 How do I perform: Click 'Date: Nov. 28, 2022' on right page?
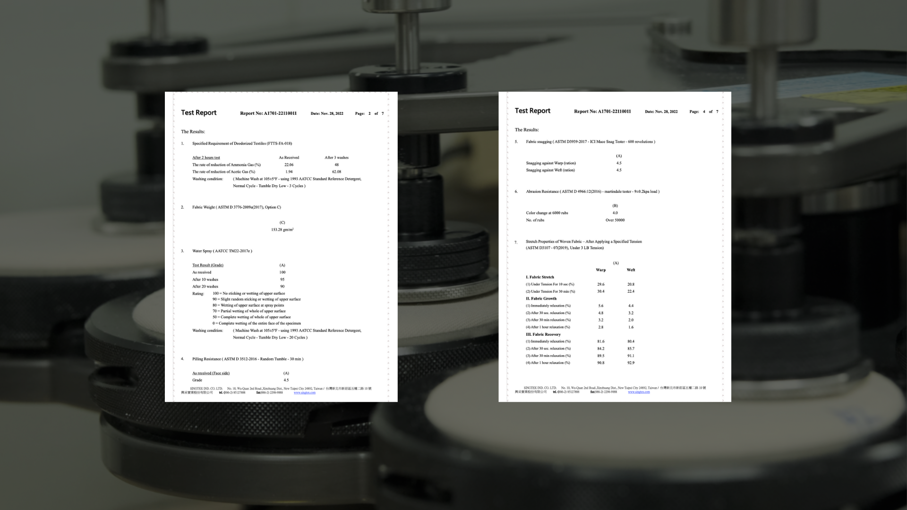point(661,112)
